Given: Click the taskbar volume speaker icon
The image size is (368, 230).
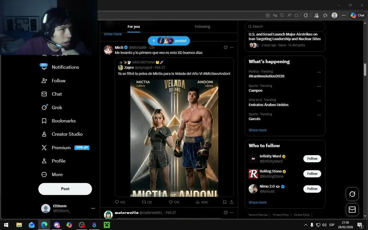Looking at the screenshot, I should [x=324, y=225].
